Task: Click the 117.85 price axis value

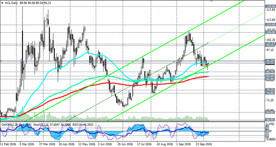Action: [271, 10]
